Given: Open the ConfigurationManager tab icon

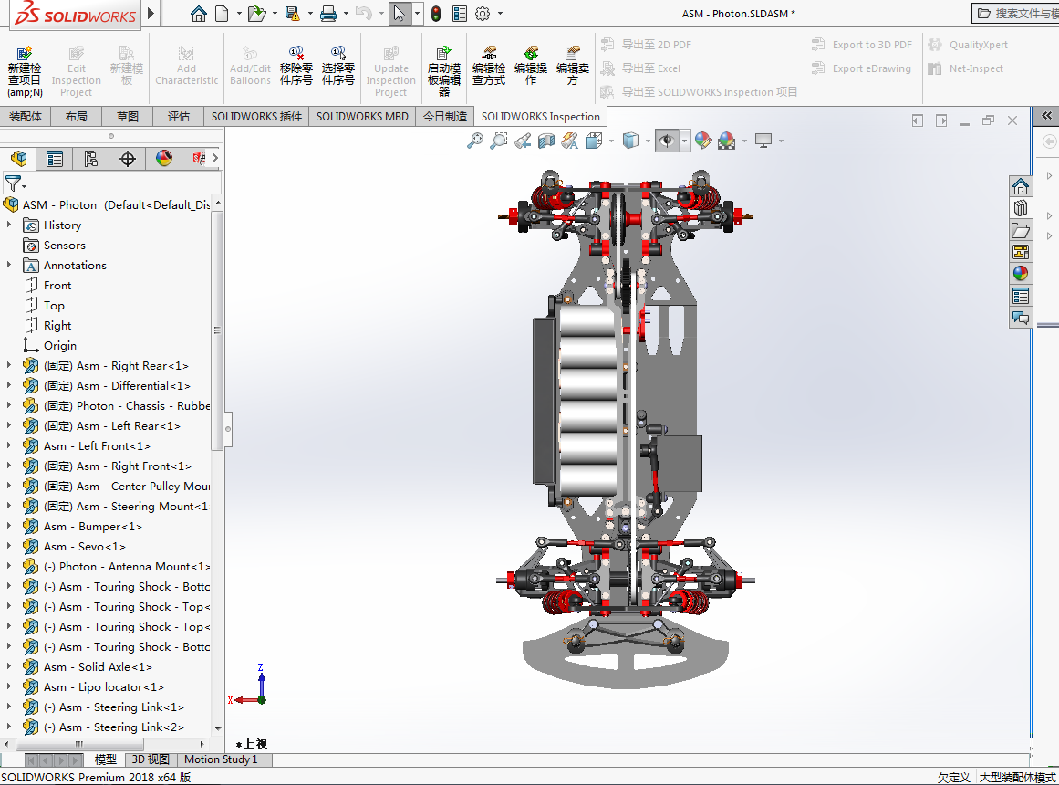Looking at the screenshot, I should click(x=91, y=159).
